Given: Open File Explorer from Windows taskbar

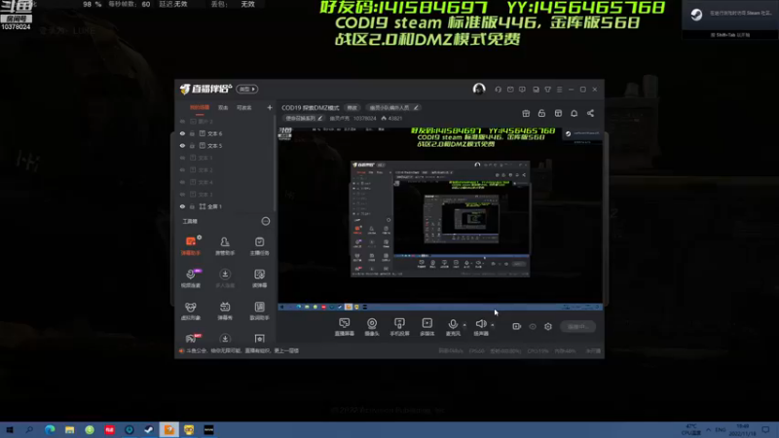Looking at the screenshot, I should point(69,429).
